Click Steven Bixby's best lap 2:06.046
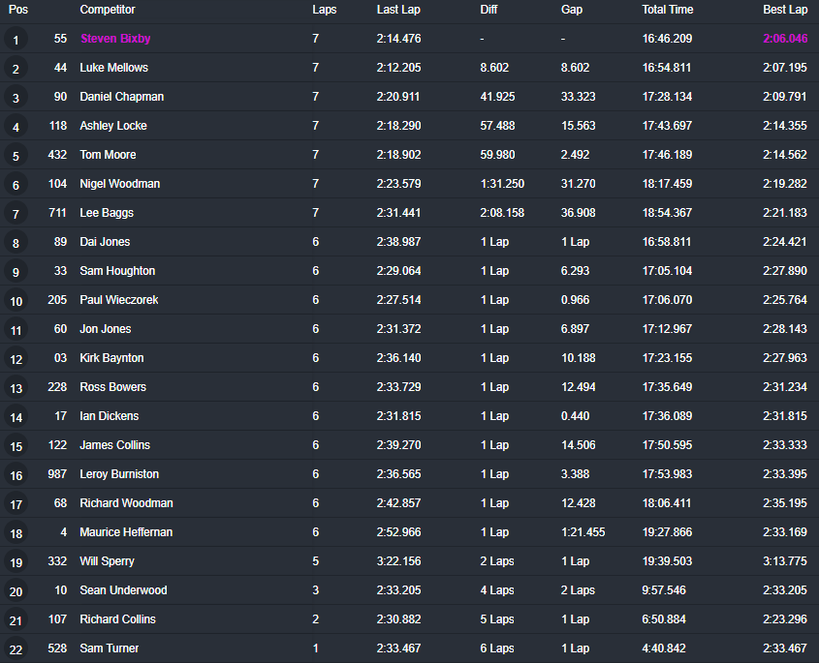The width and height of the screenshot is (819, 663). tap(785, 39)
